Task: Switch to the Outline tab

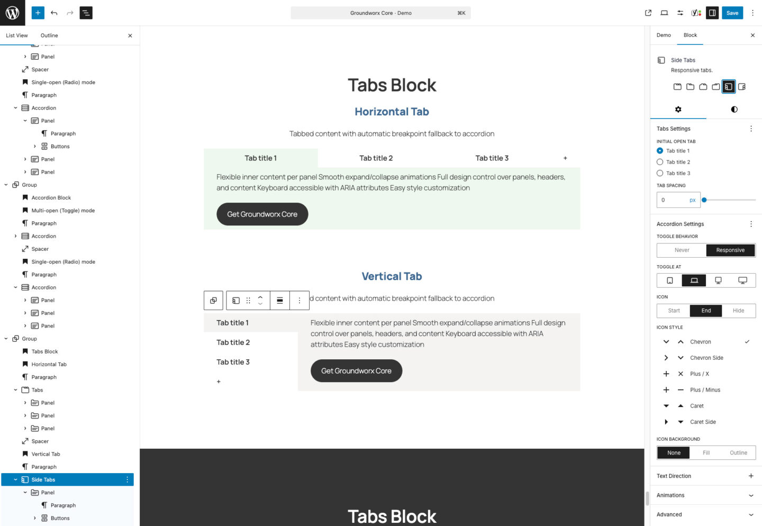Action: point(49,35)
